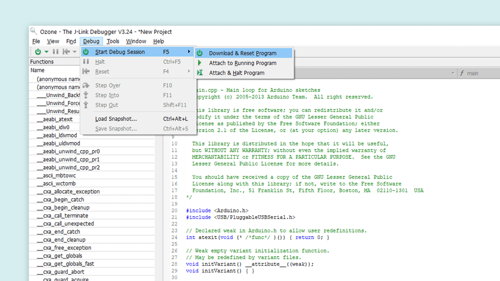
Task: Select Attach & Halt Program entry
Action: pos(236,73)
